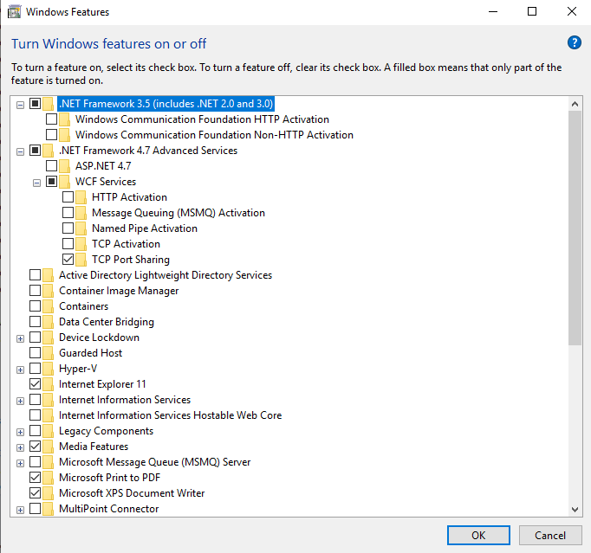
Task: Click folder icon beside Data Center Bridging
Action: point(48,322)
